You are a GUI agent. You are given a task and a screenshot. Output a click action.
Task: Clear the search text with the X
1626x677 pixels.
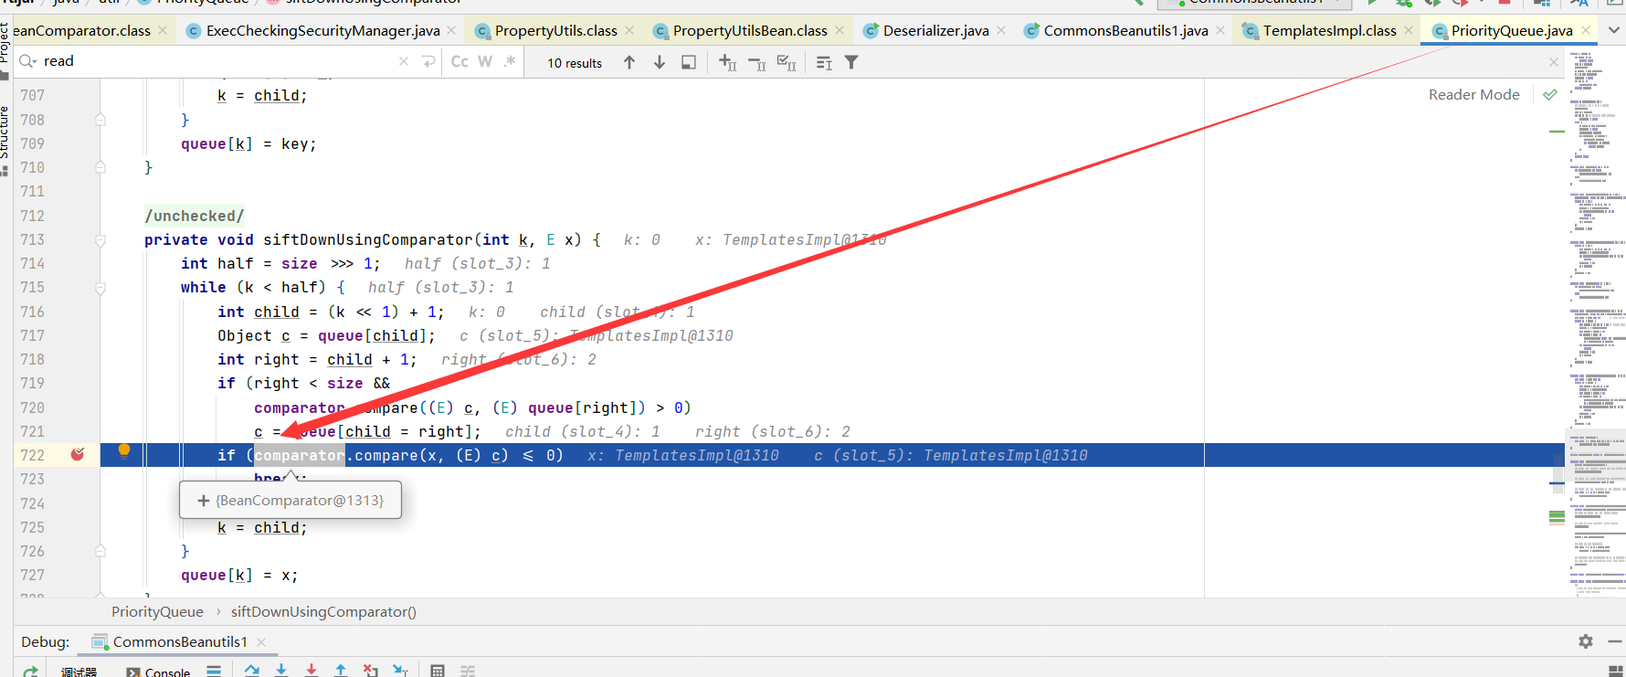[404, 61]
